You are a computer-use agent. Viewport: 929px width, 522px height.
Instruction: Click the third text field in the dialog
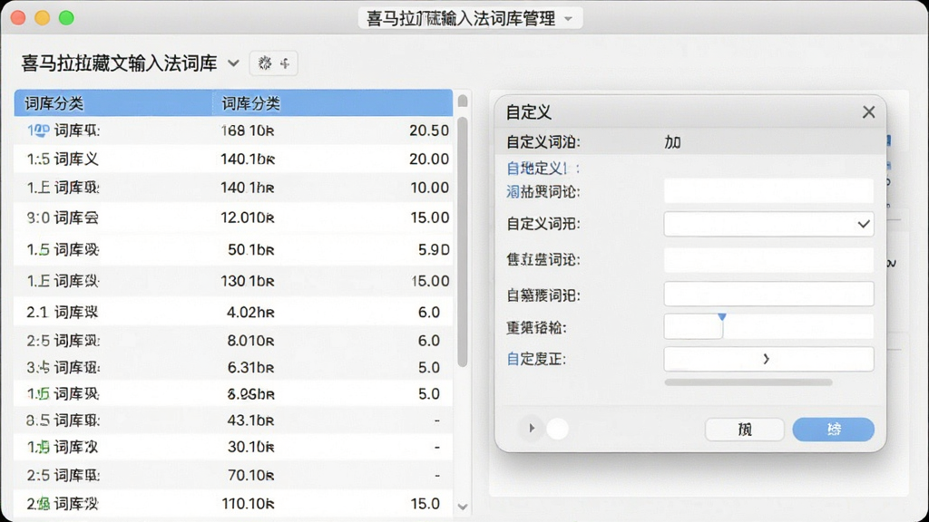[x=768, y=260]
